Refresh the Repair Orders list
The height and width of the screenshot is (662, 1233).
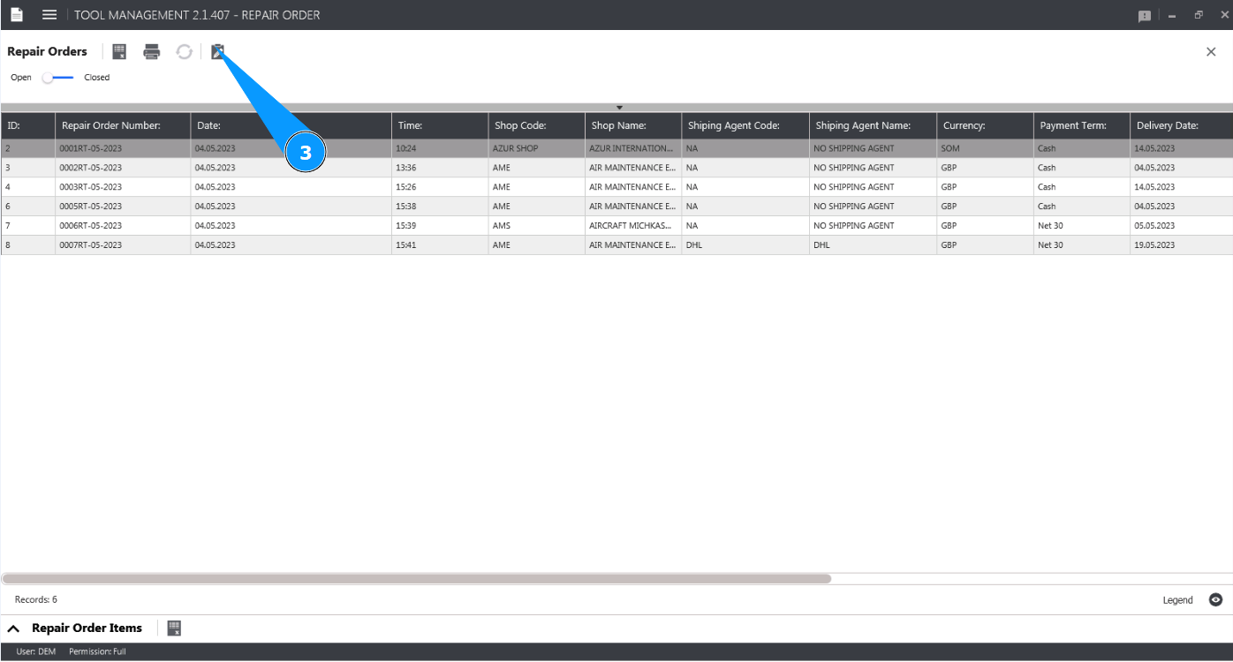coord(184,52)
